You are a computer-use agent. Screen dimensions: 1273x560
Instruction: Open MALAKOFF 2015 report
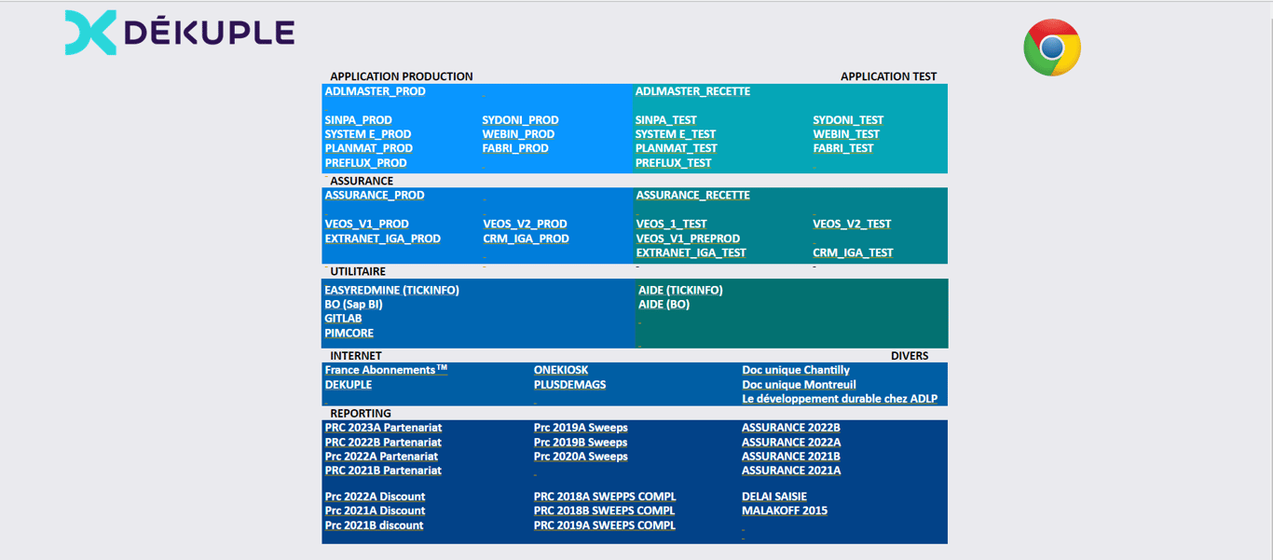click(x=785, y=511)
